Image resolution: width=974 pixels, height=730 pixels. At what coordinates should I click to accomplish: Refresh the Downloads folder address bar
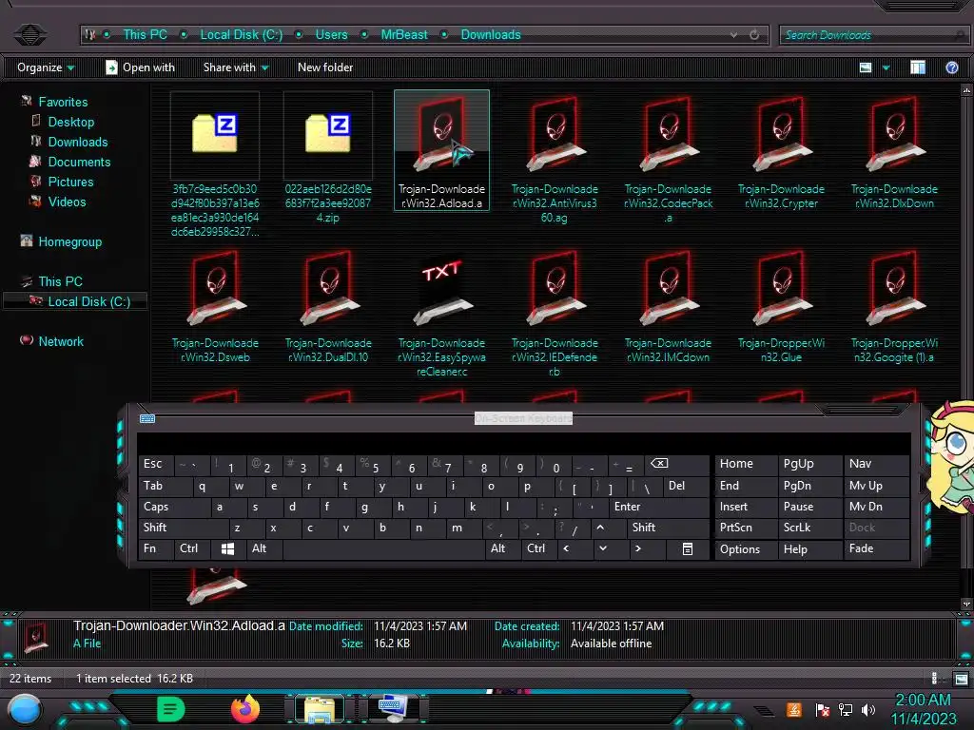(x=754, y=35)
